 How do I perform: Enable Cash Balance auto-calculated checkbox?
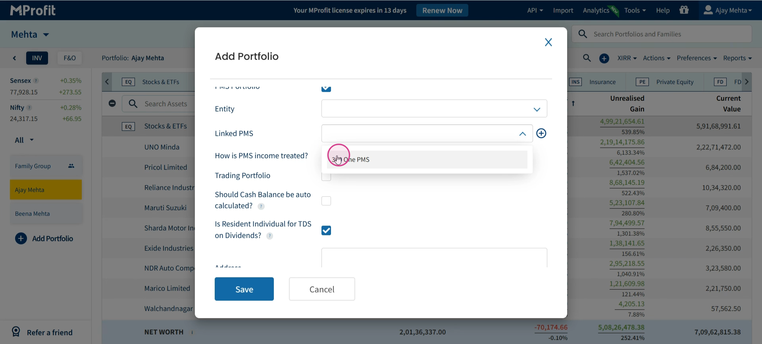point(326,201)
